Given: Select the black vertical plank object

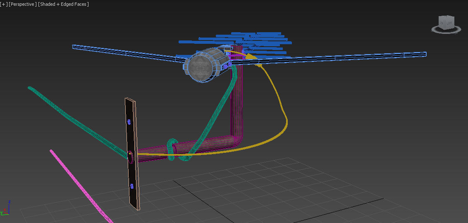Looking at the screenshot, I should (x=132, y=154).
